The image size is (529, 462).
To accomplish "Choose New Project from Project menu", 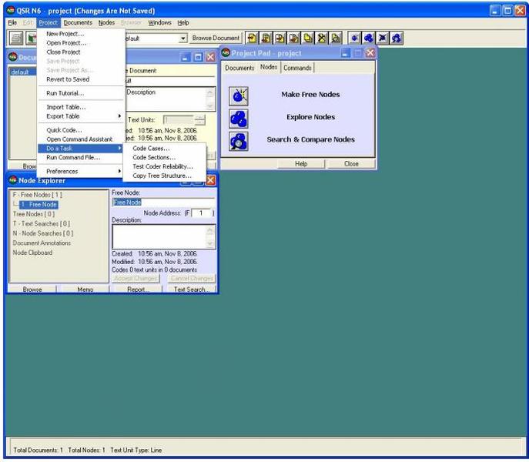I will tap(81, 34).
